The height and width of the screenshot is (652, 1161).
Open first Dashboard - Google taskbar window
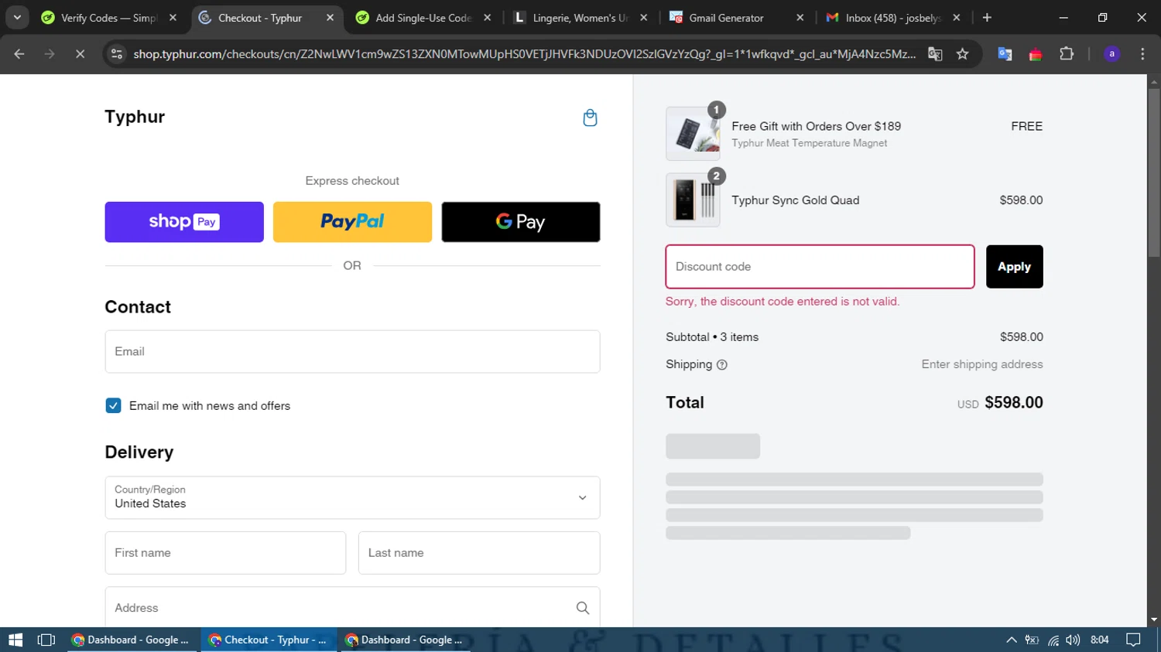[132, 640]
